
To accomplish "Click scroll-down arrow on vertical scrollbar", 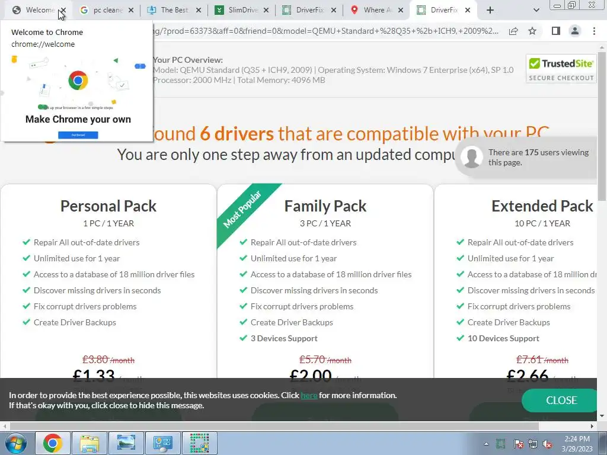I will coord(602,416).
